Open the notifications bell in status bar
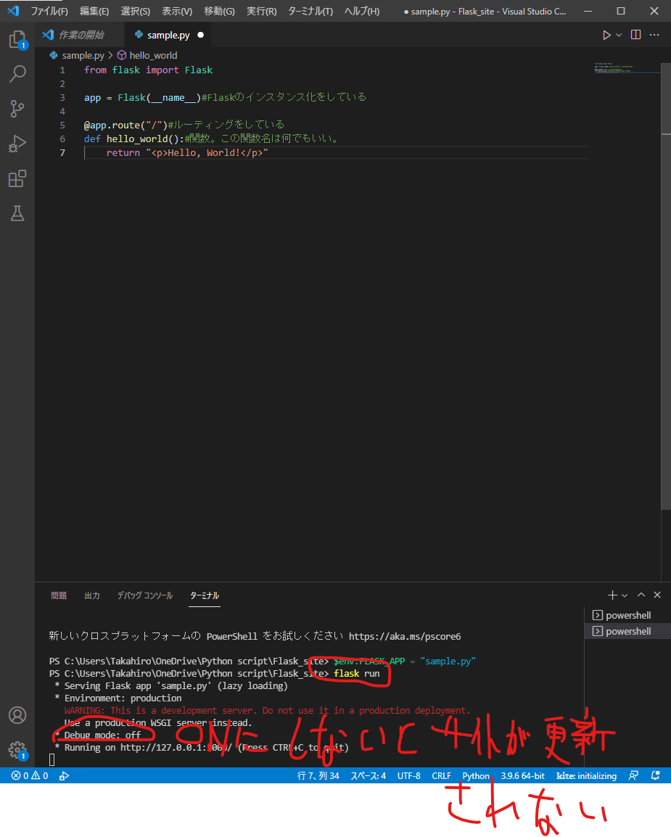The height and width of the screenshot is (837, 671). [655, 775]
